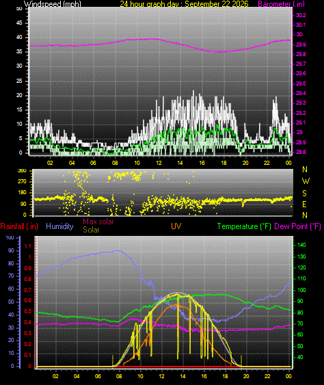Viewport: 324px width, 385px height.
Task: Click the 1.1 rainfall scale value
Action: (x=28, y=246)
